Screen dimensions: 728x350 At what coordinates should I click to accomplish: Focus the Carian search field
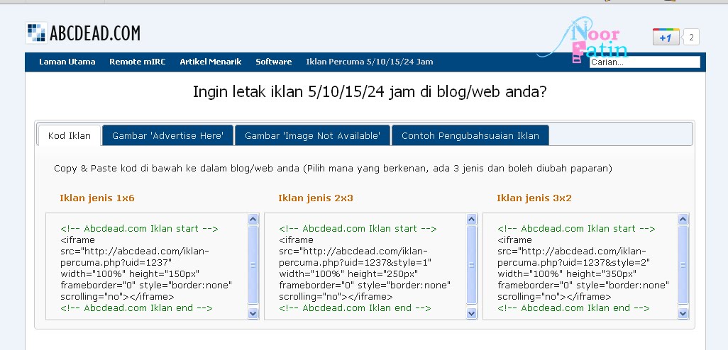[x=644, y=62]
